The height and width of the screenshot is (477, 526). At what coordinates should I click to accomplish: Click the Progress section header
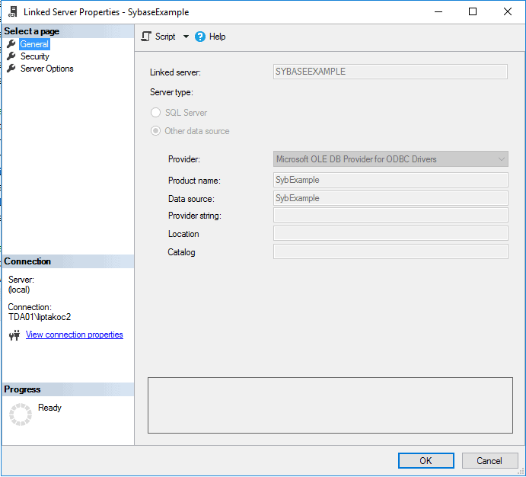(68, 389)
